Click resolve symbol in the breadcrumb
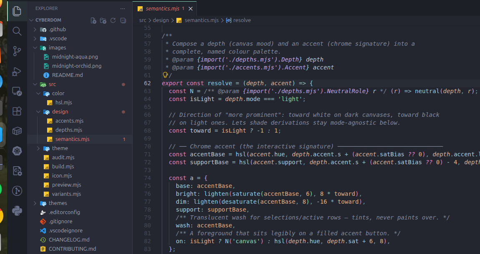480x254 pixels. [x=242, y=20]
